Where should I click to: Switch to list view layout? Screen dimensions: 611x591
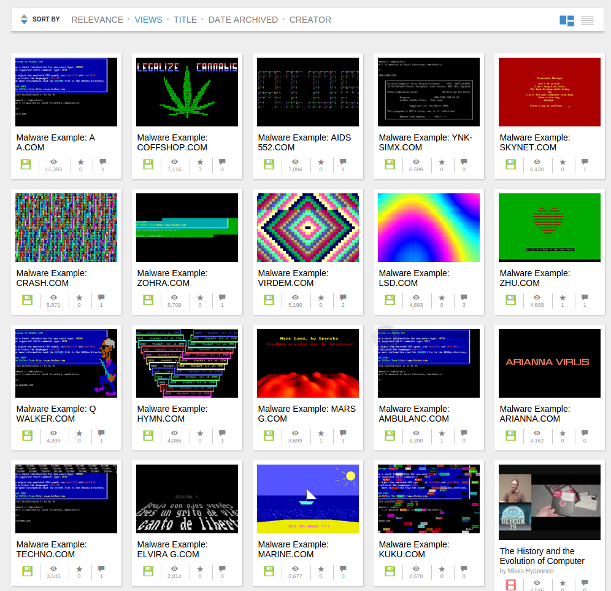click(587, 20)
